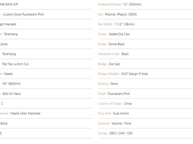Click the Strings OEM (.045-.105) value
This screenshot has height=144, width=193.
121,133
